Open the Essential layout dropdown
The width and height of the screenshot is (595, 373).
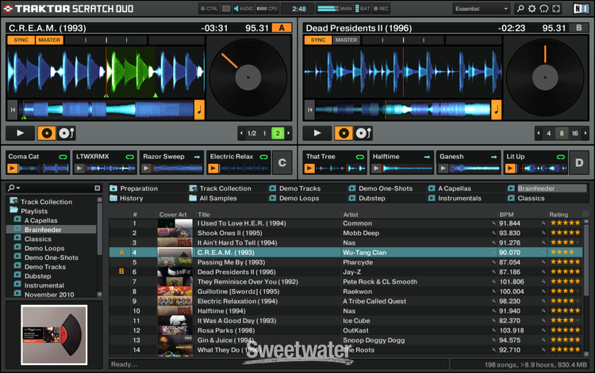pyautogui.click(x=482, y=9)
